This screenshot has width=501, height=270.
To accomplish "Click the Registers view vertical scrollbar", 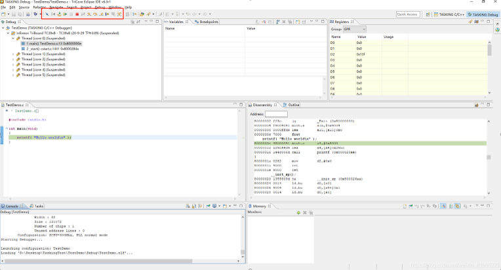I will (x=489, y=51).
